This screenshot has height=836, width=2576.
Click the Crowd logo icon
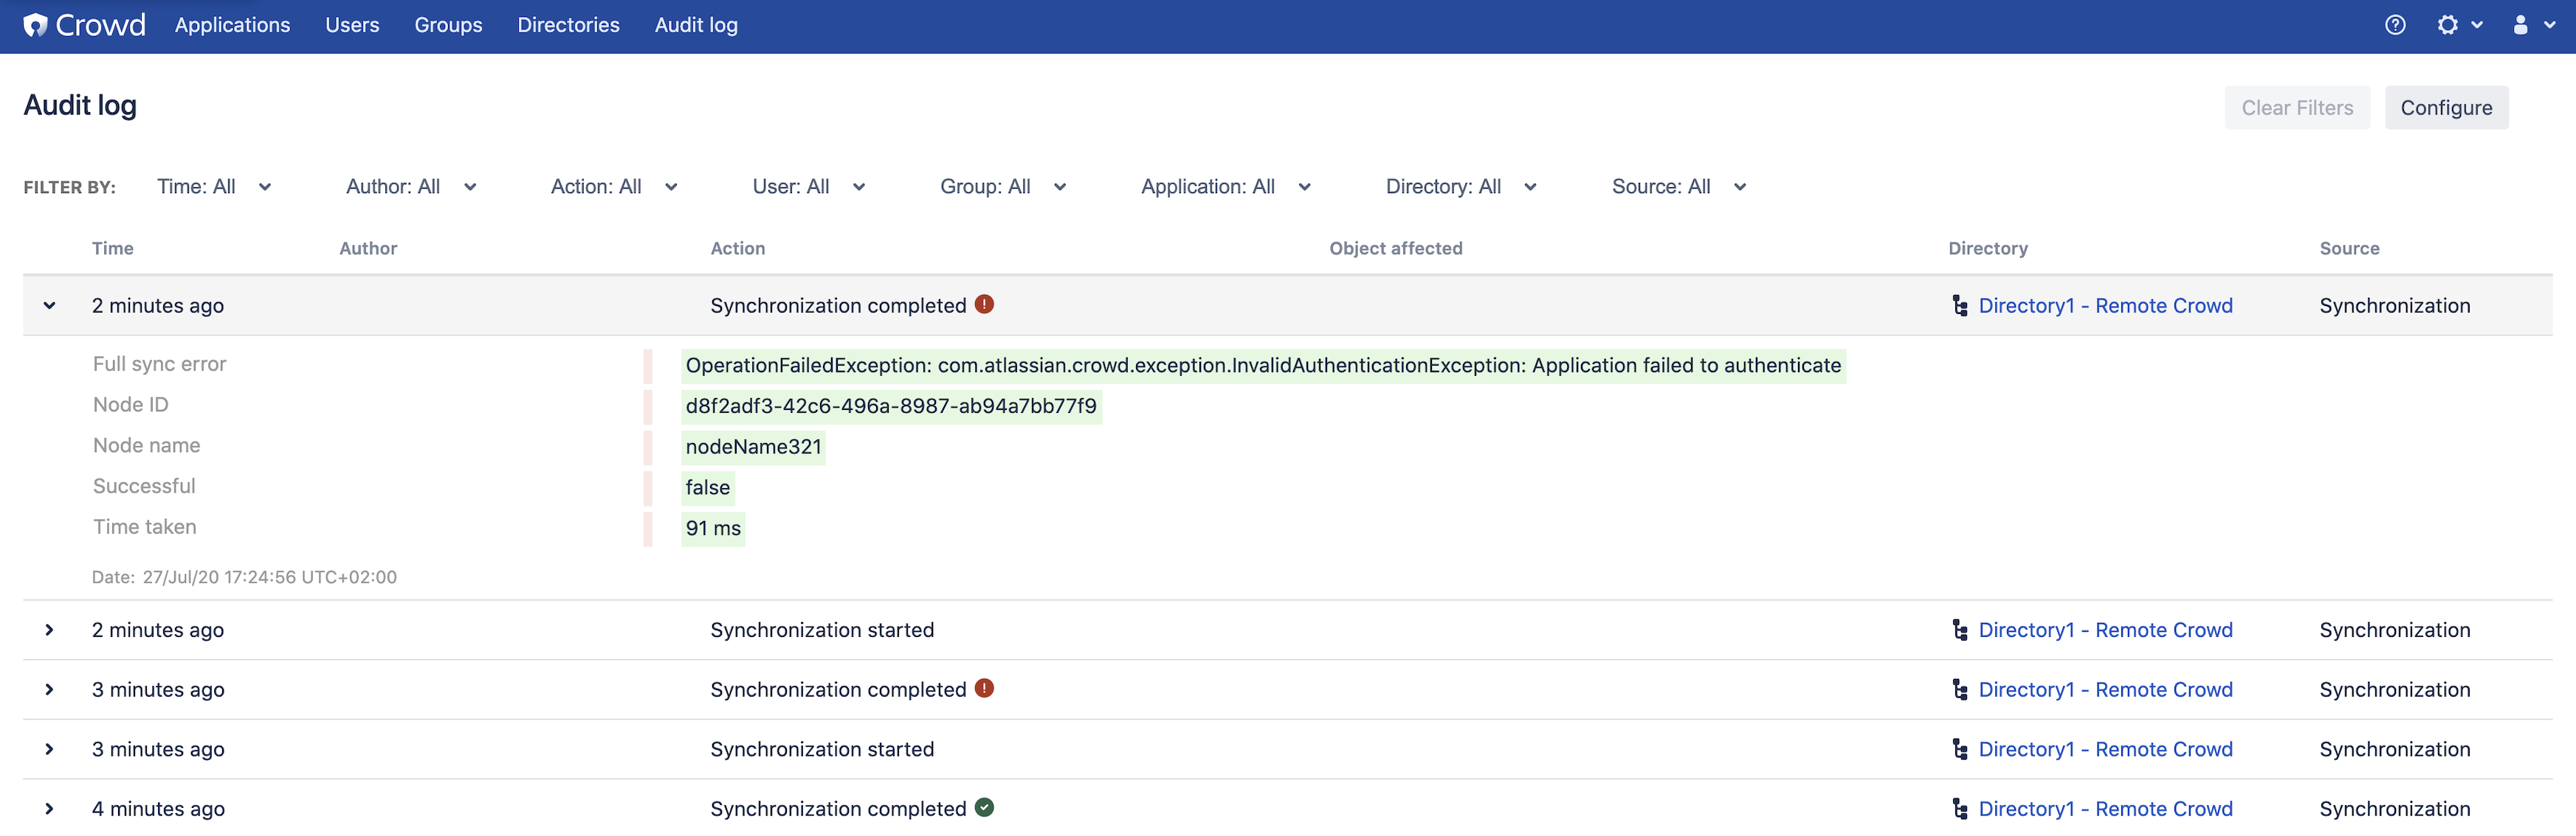(x=36, y=25)
